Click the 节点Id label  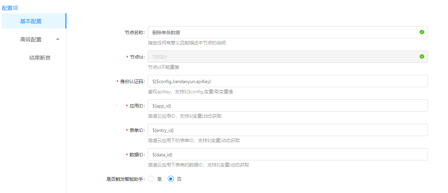[x=137, y=57]
